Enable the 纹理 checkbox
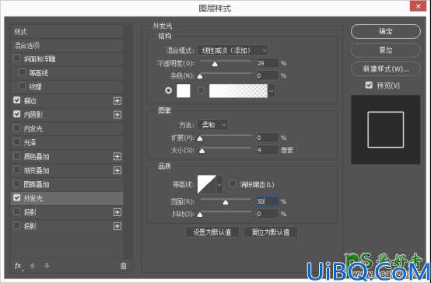This screenshot has height=283, width=431. 22,86
